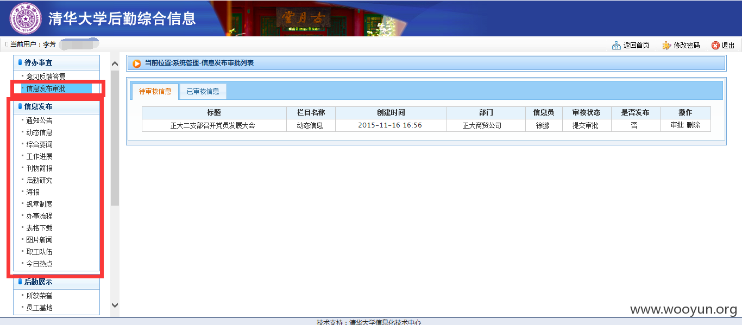Image resolution: width=742 pixels, height=325 pixels.
Task: Return to homepage via 返回首页 link
Action: [x=636, y=46]
